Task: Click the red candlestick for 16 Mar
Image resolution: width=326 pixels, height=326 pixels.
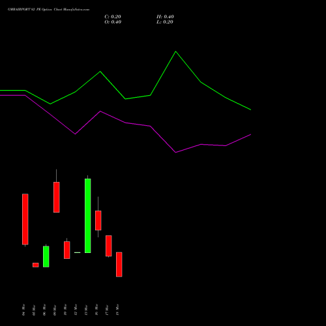Action: tap(98, 220)
